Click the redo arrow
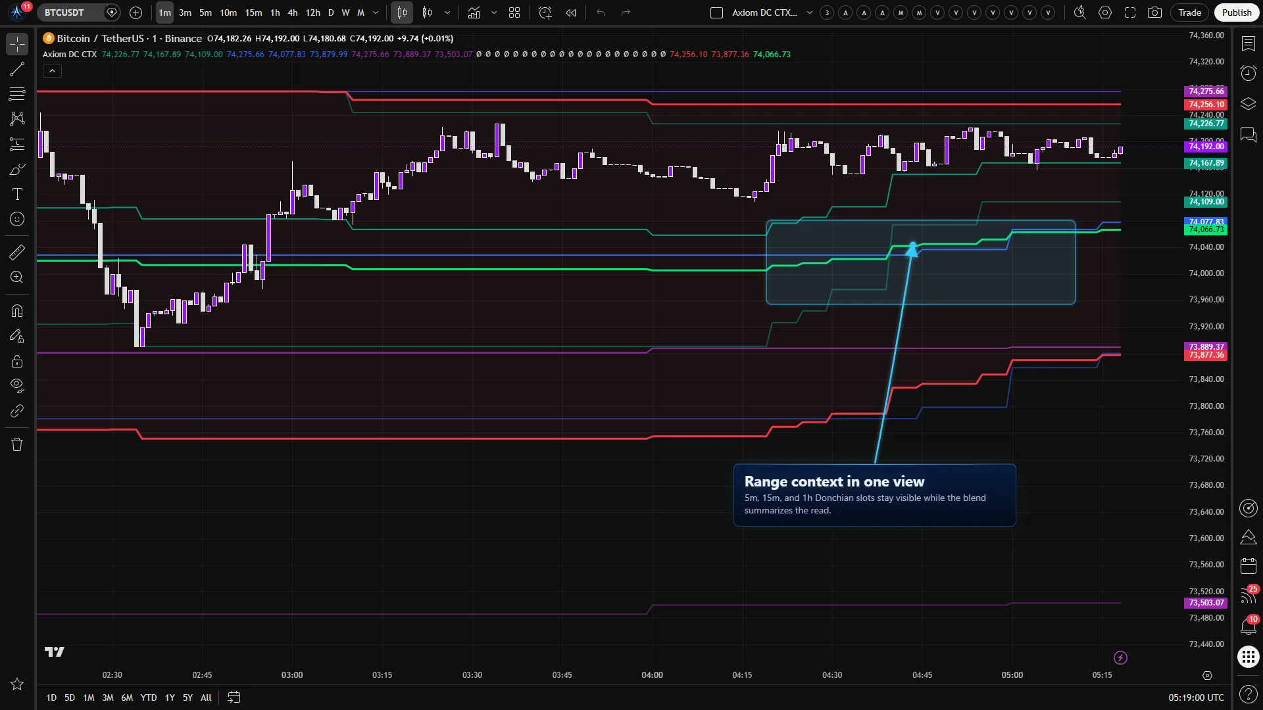Image resolution: width=1263 pixels, height=710 pixels. (x=626, y=12)
